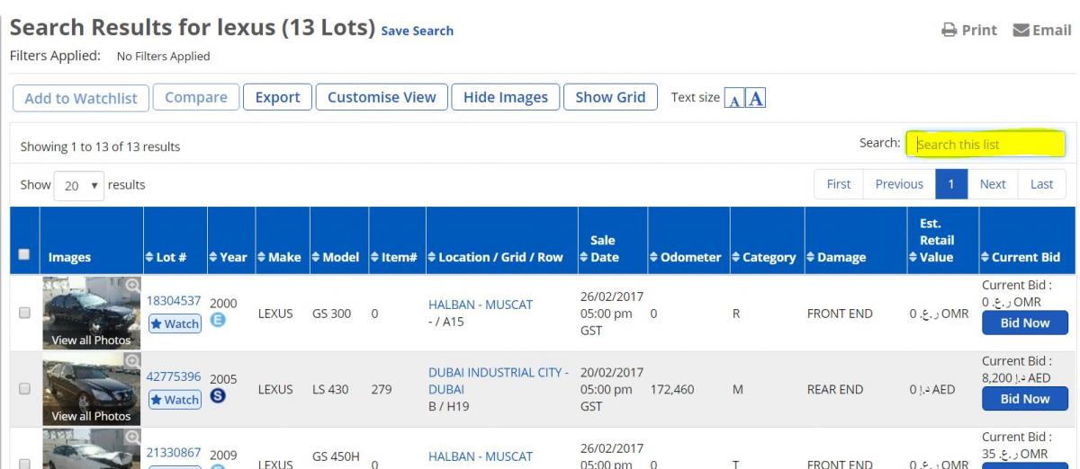Click the 172,460 odometer value
Viewport: 1080px width, 469px height.
click(x=672, y=390)
